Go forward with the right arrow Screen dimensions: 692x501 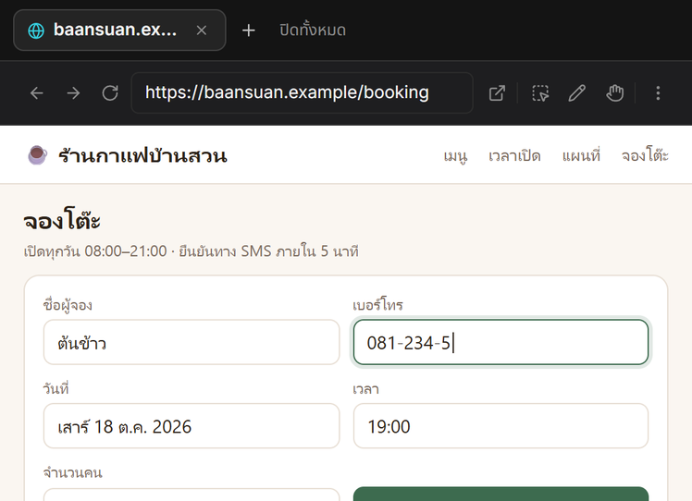pos(73,93)
